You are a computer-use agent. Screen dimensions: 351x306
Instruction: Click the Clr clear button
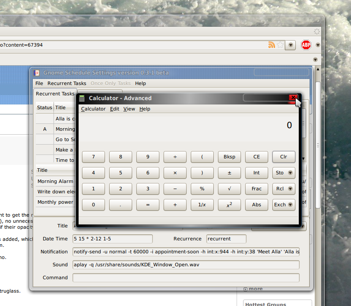(x=284, y=157)
